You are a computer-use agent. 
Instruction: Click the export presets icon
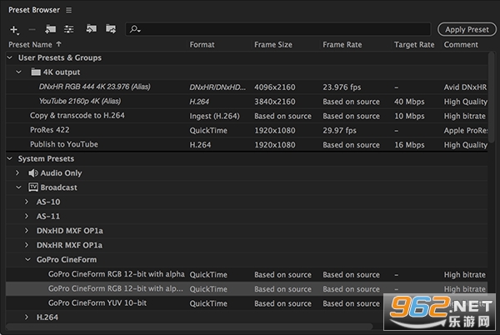click(x=111, y=29)
